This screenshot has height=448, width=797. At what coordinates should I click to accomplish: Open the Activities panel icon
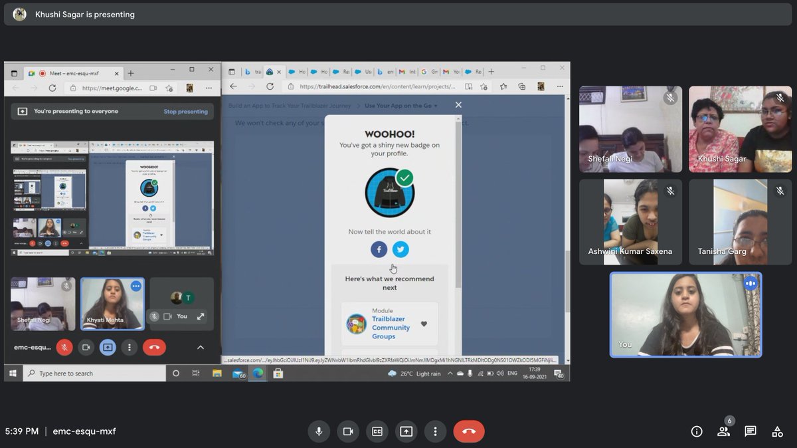(x=777, y=431)
